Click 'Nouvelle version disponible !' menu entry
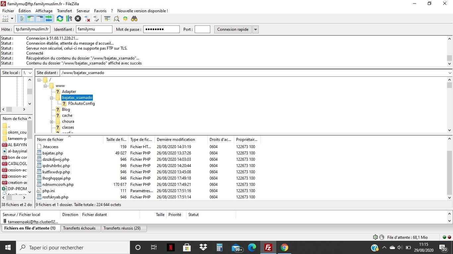 point(143,11)
